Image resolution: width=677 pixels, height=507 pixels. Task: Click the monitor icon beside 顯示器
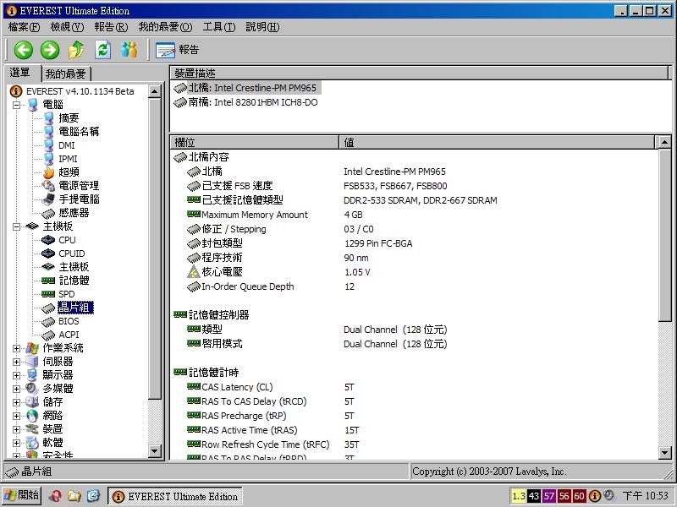pos(32,375)
